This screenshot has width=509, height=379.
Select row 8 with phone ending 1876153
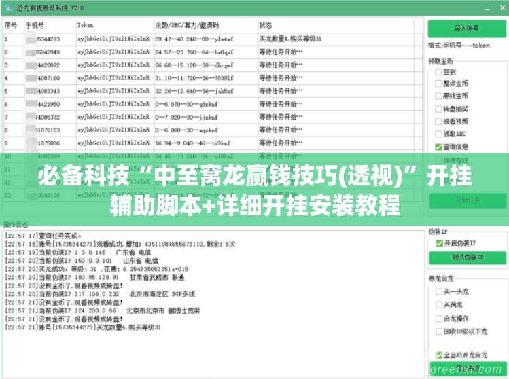tap(213, 130)
